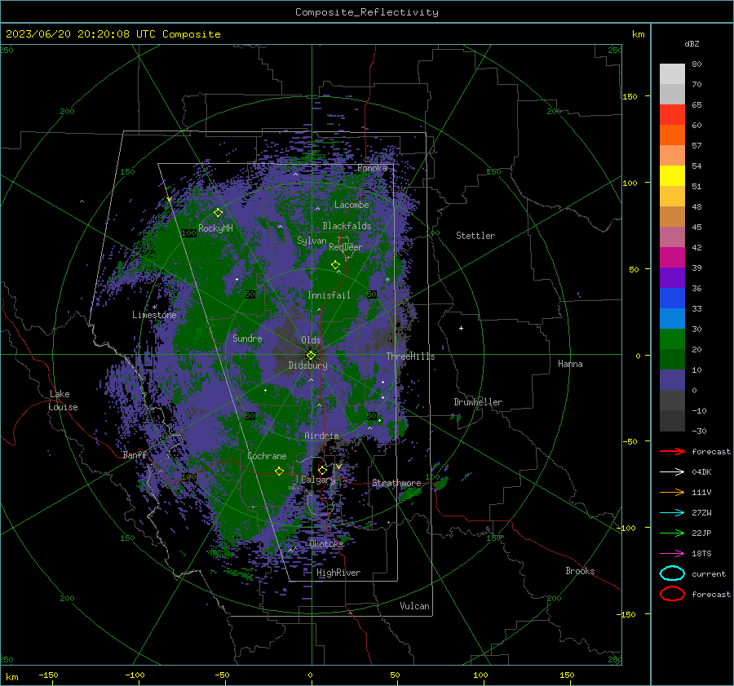Click the orange 111V arrow in legend
This screenshot has width=734, height=686.
[x=672, y=492]
